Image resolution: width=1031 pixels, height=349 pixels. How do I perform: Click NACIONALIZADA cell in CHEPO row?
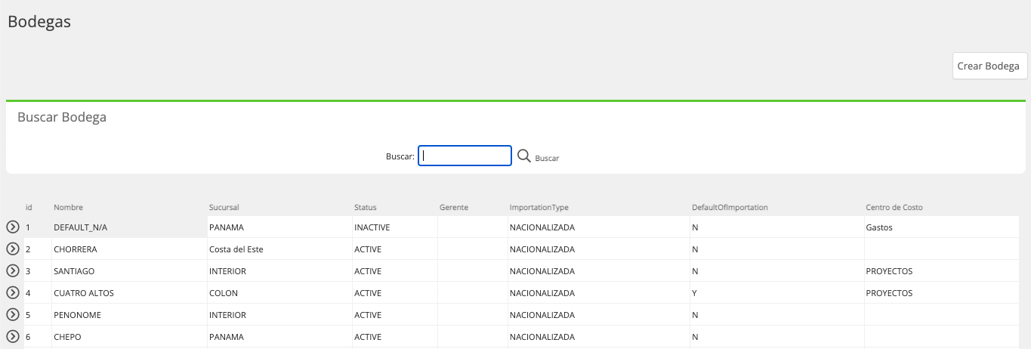(x=597, y=337)
